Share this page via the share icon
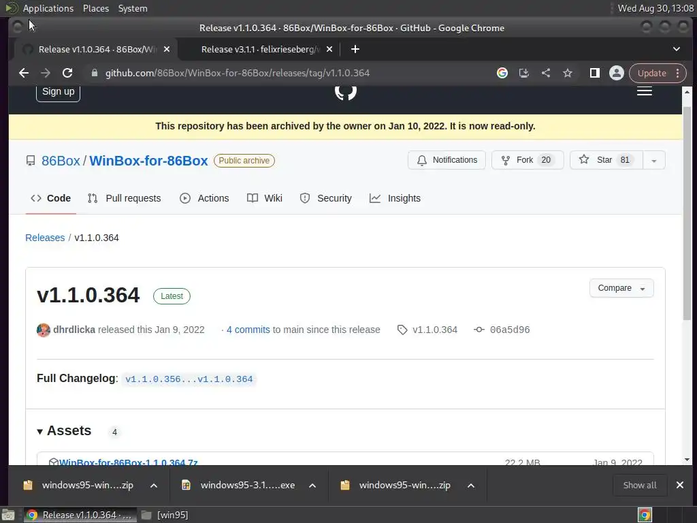The image size is (697, 523). pos(546,73)
